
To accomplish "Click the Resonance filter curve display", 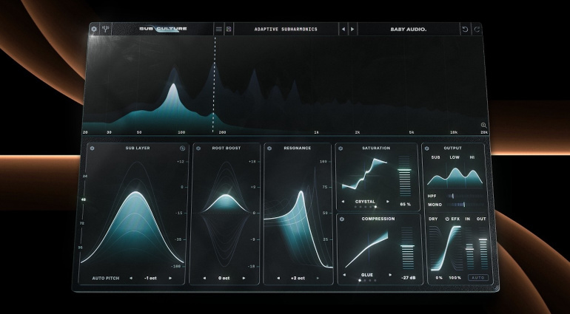I will (x=298, y=218).
